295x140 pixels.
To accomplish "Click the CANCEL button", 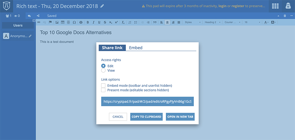I will click(x=118, y=116).
